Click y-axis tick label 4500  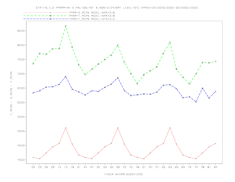pyautogui.click(x=21, y=145)
